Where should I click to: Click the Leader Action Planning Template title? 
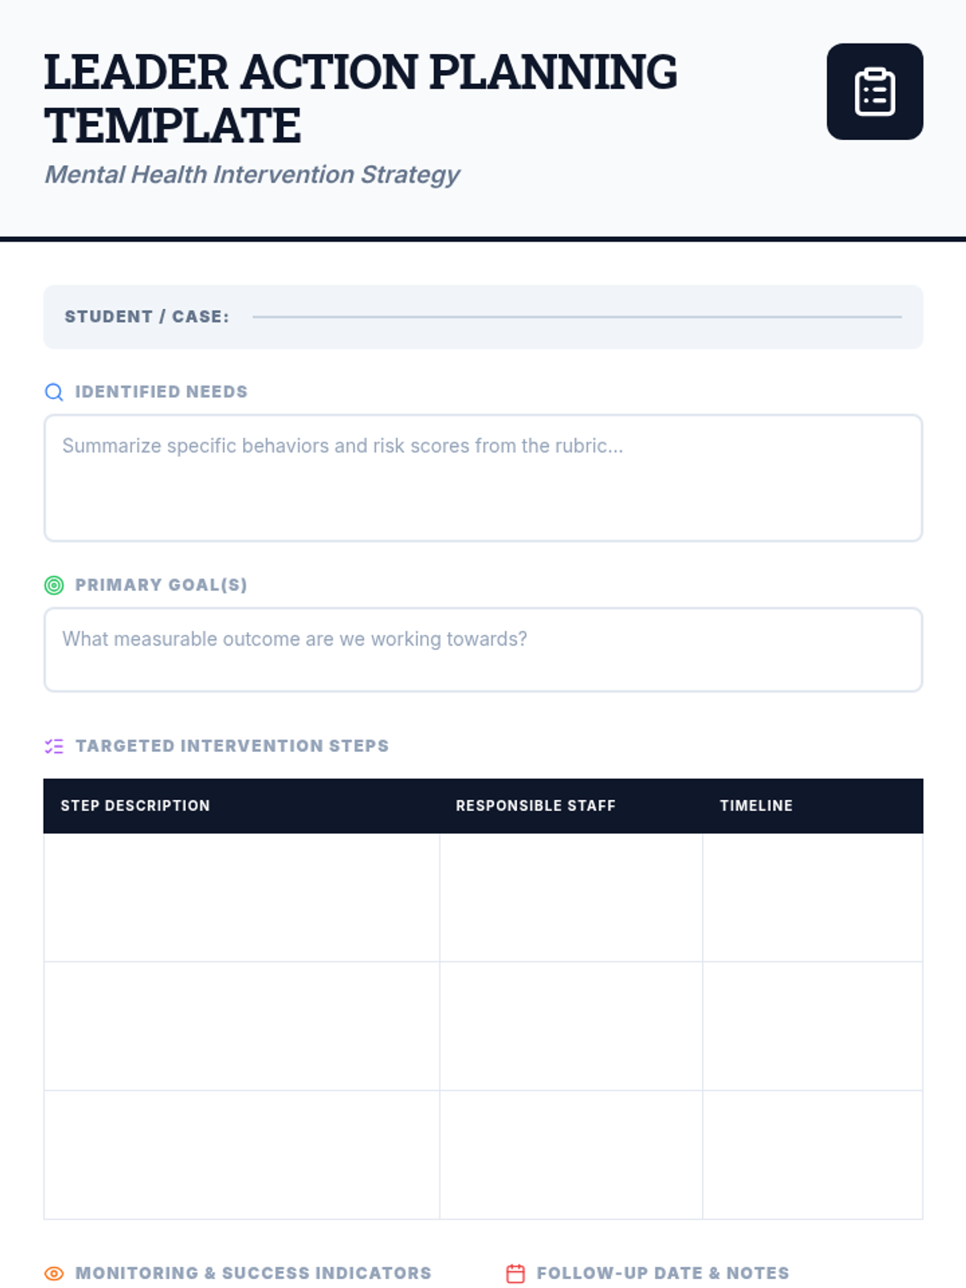pos(361,99)
